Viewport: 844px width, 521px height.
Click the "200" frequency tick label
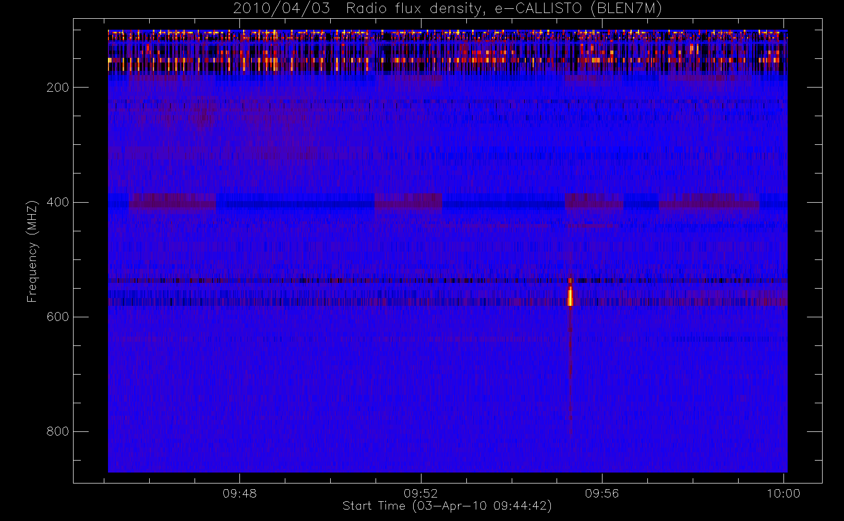pyautogui.click(x=58, y=88)
